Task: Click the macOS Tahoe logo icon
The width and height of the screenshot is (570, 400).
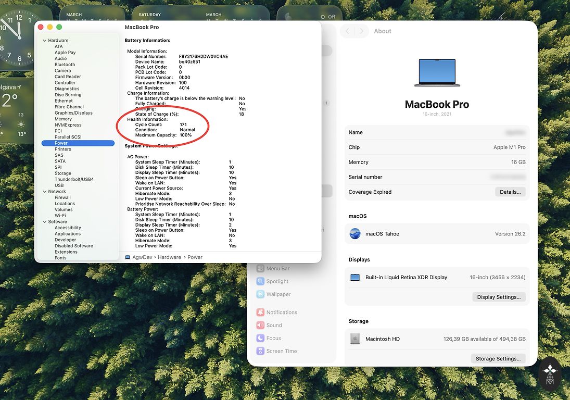Action: click(x=355, y=234)
